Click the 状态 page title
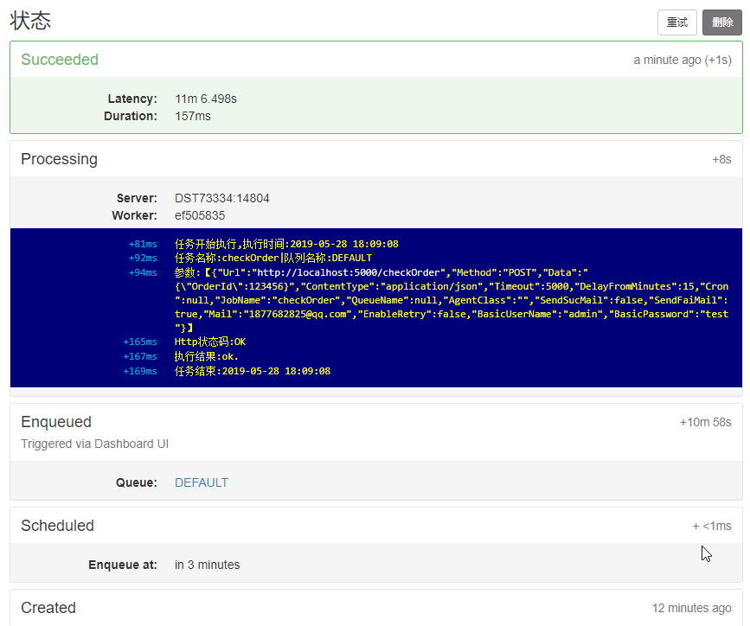This screenshot has width=750, height=626. click(x=30, y=21)
